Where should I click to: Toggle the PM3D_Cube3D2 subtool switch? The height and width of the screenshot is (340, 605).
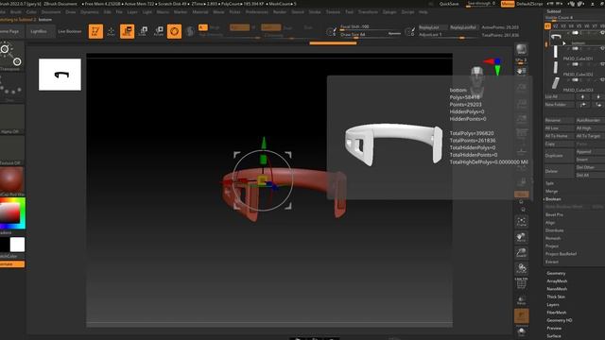tap(576, 64)
